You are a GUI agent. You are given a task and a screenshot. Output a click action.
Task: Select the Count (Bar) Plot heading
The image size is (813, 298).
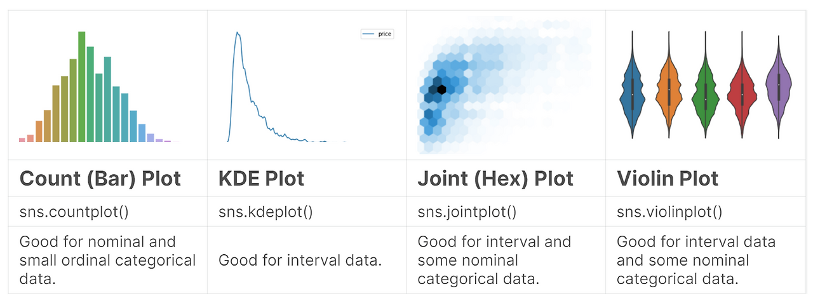[100, 179]
